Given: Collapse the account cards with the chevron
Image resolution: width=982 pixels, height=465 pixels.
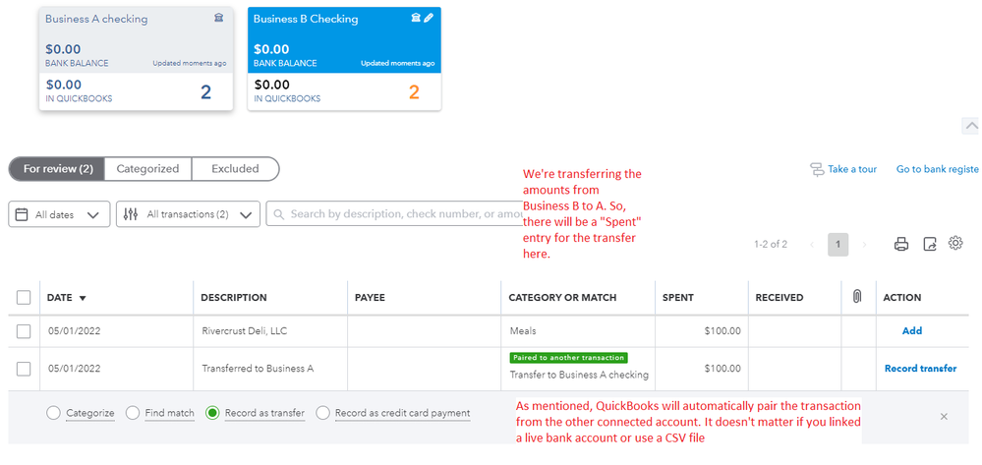Looking at the screenshot, I should (x=970, y=126).
